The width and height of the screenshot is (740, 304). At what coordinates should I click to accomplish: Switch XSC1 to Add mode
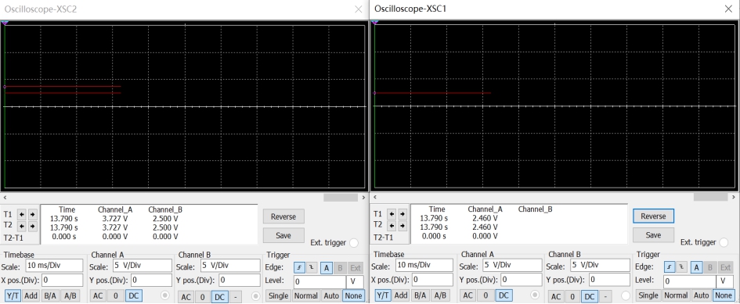pyautogui.click(x=401, y=295)
